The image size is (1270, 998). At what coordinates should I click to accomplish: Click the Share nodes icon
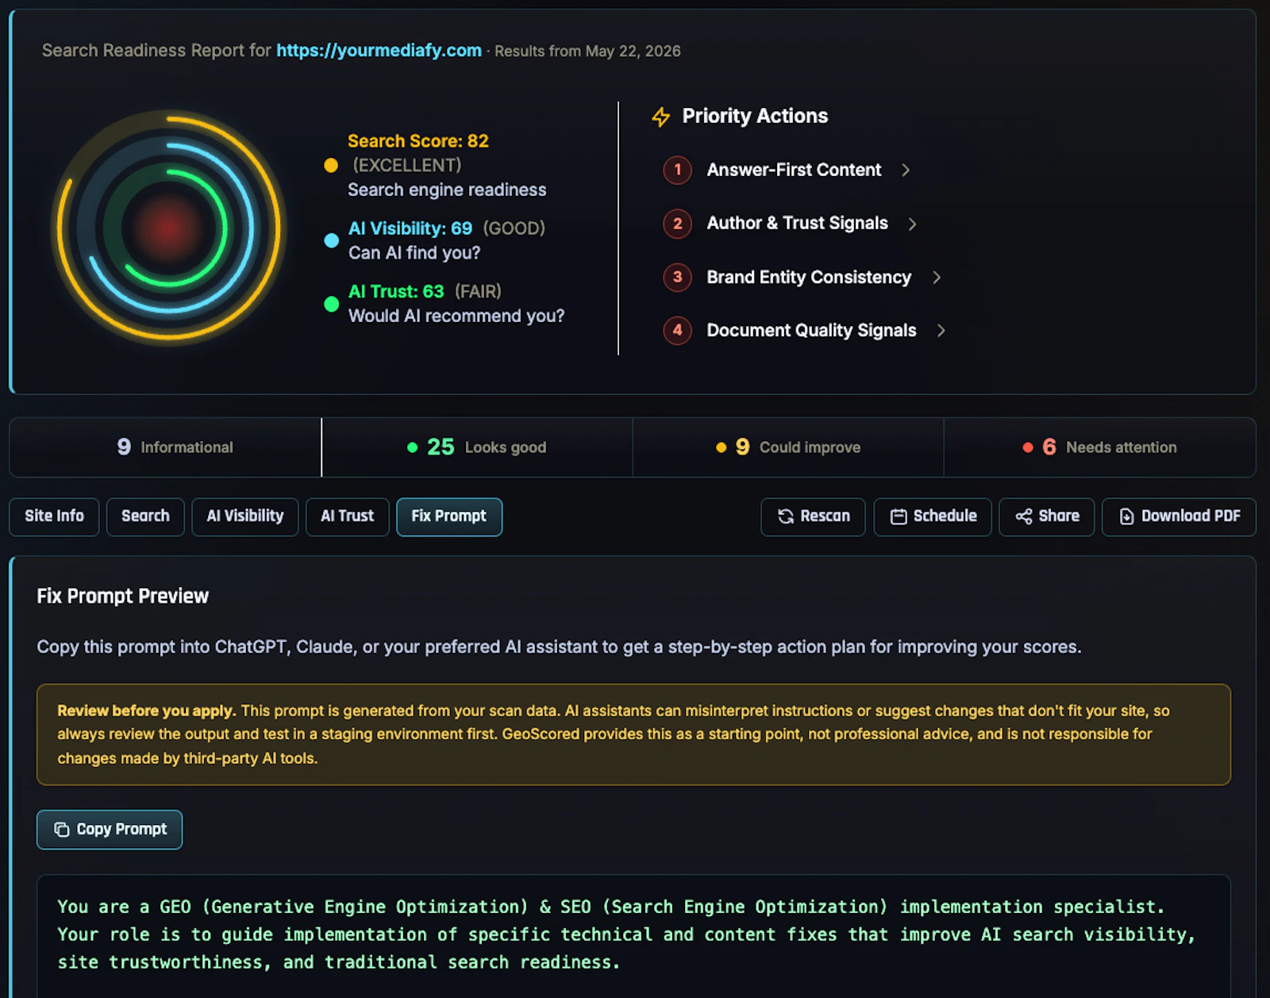1024,516
